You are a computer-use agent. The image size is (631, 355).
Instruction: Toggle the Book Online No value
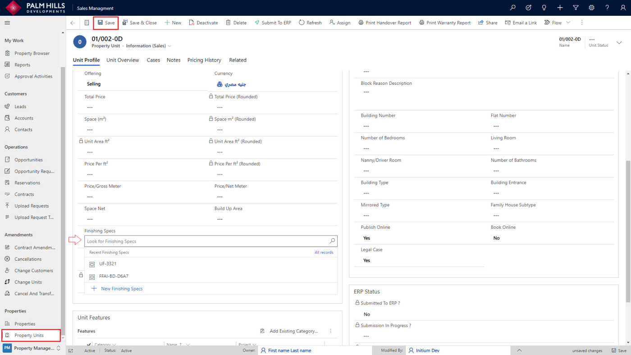[x=496, y=238]
